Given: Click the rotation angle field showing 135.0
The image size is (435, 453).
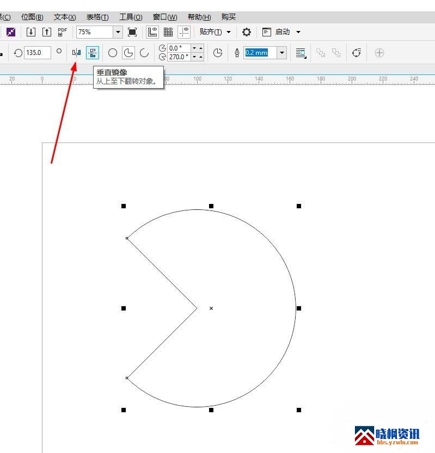Looking at the screenshot, I should pos(37,53).
